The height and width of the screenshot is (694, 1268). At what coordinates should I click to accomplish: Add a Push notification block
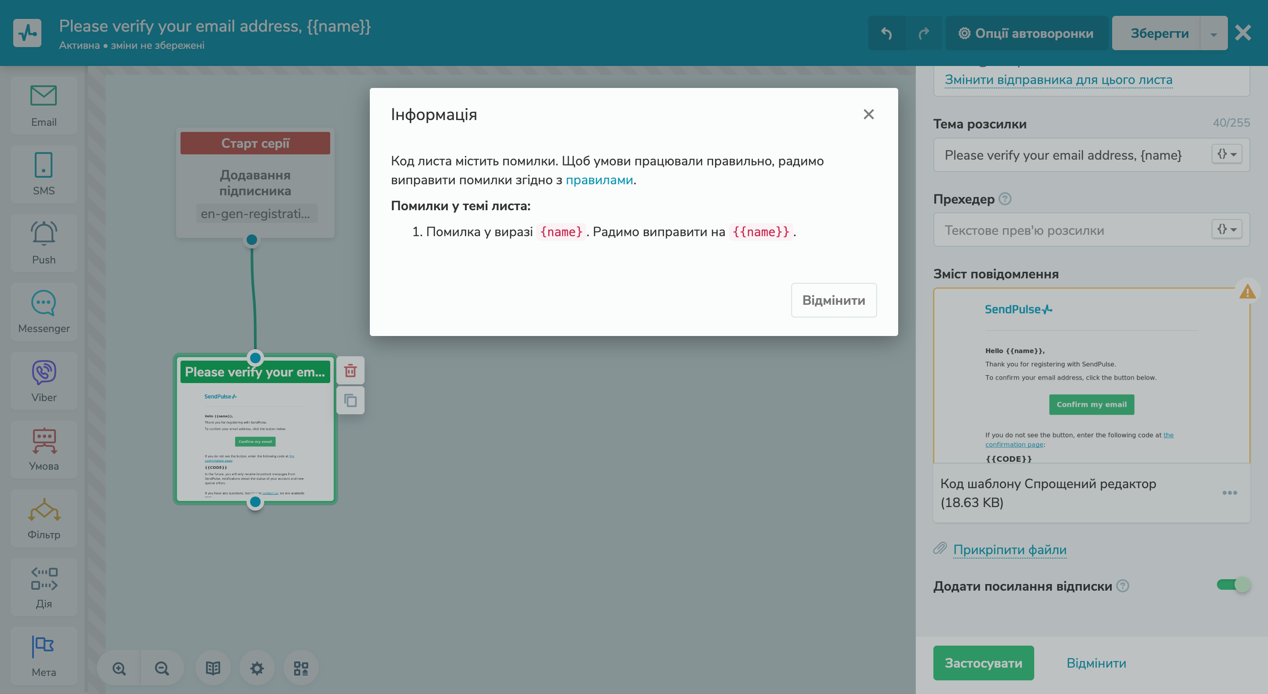44,242
